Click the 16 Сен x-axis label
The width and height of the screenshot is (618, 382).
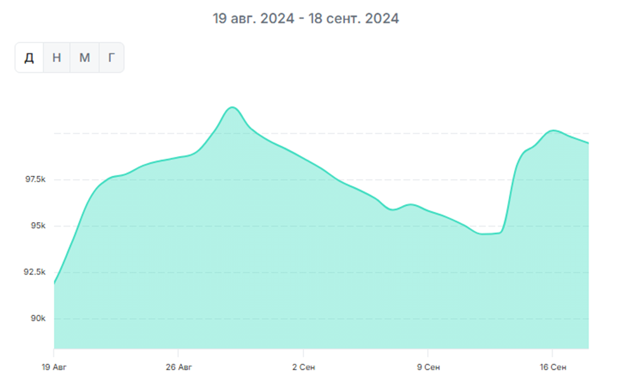(x=553, y=367)
